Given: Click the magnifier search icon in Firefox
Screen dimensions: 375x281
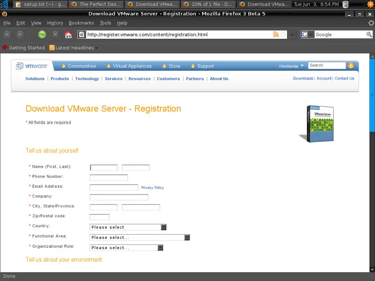Looking at the screenshot, I should [x=369, y=34].
